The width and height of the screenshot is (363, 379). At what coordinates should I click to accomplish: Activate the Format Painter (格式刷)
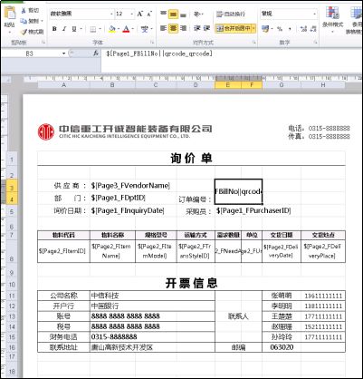click(32, 32)
